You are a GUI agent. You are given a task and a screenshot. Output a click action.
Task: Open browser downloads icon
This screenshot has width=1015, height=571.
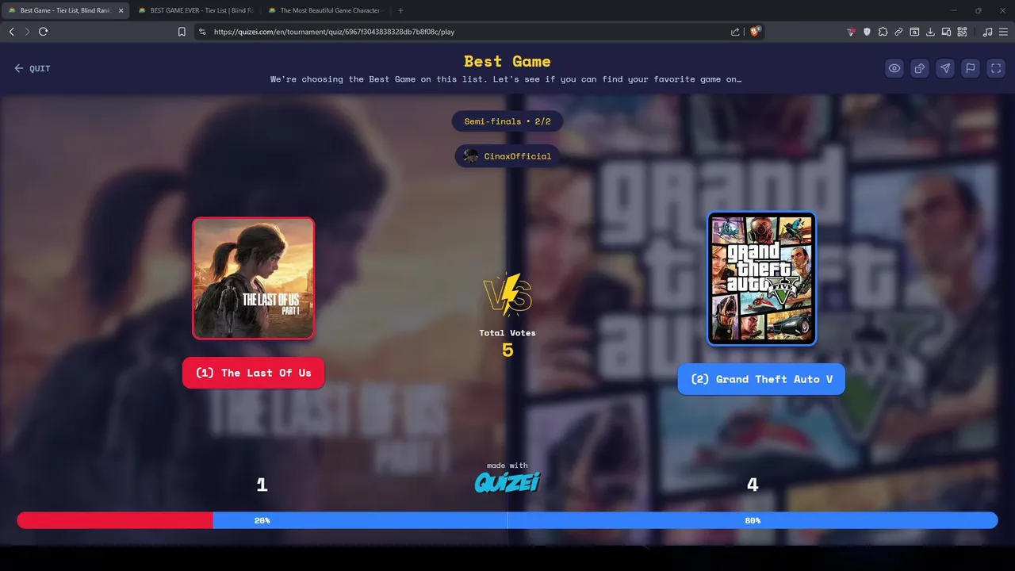point(930,32)
